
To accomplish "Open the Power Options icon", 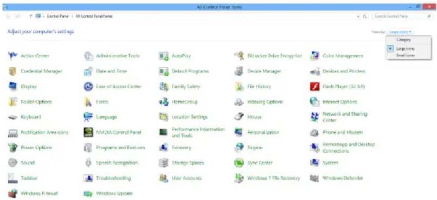I will 13,147.
